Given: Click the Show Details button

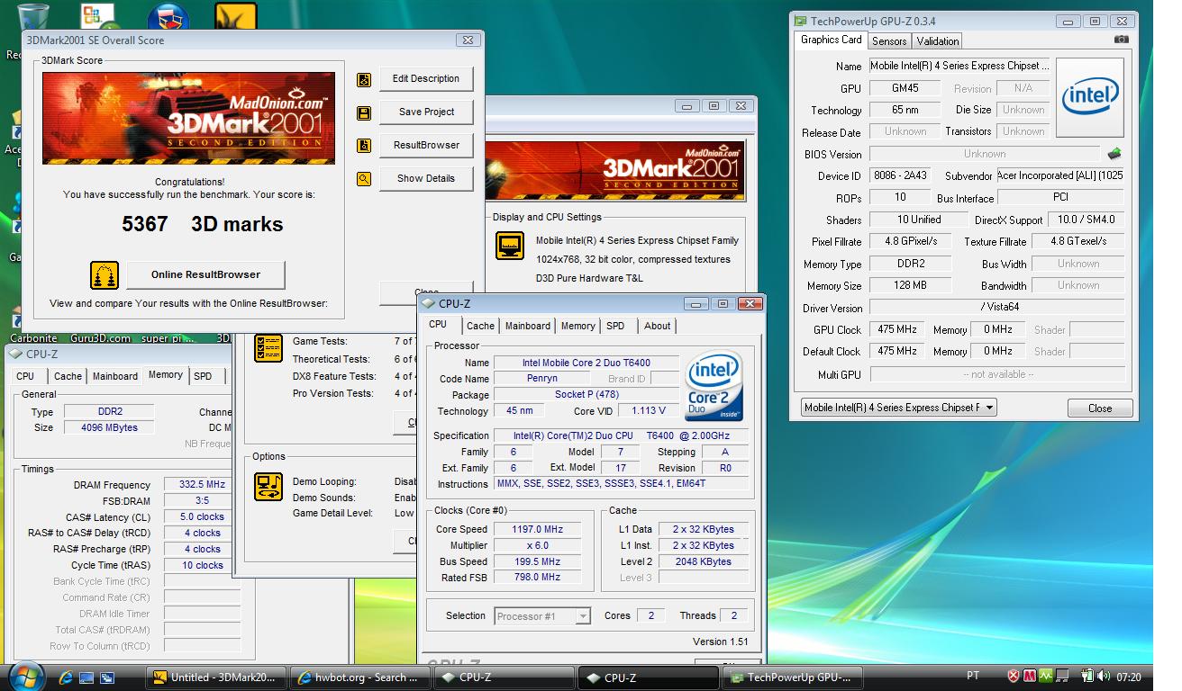Looking at the screenshot, I should 426,178.
